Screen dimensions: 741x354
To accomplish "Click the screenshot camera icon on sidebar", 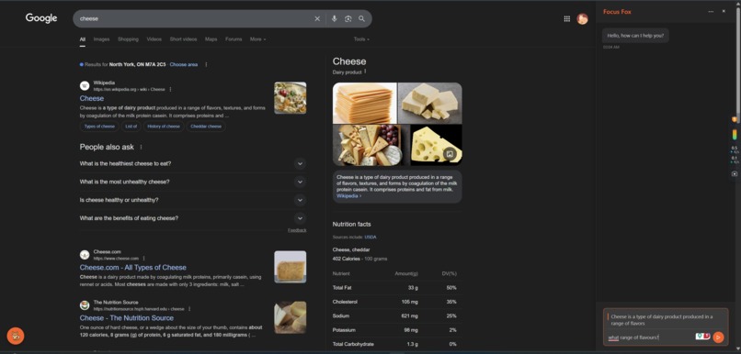I will [x=735, y=173].
